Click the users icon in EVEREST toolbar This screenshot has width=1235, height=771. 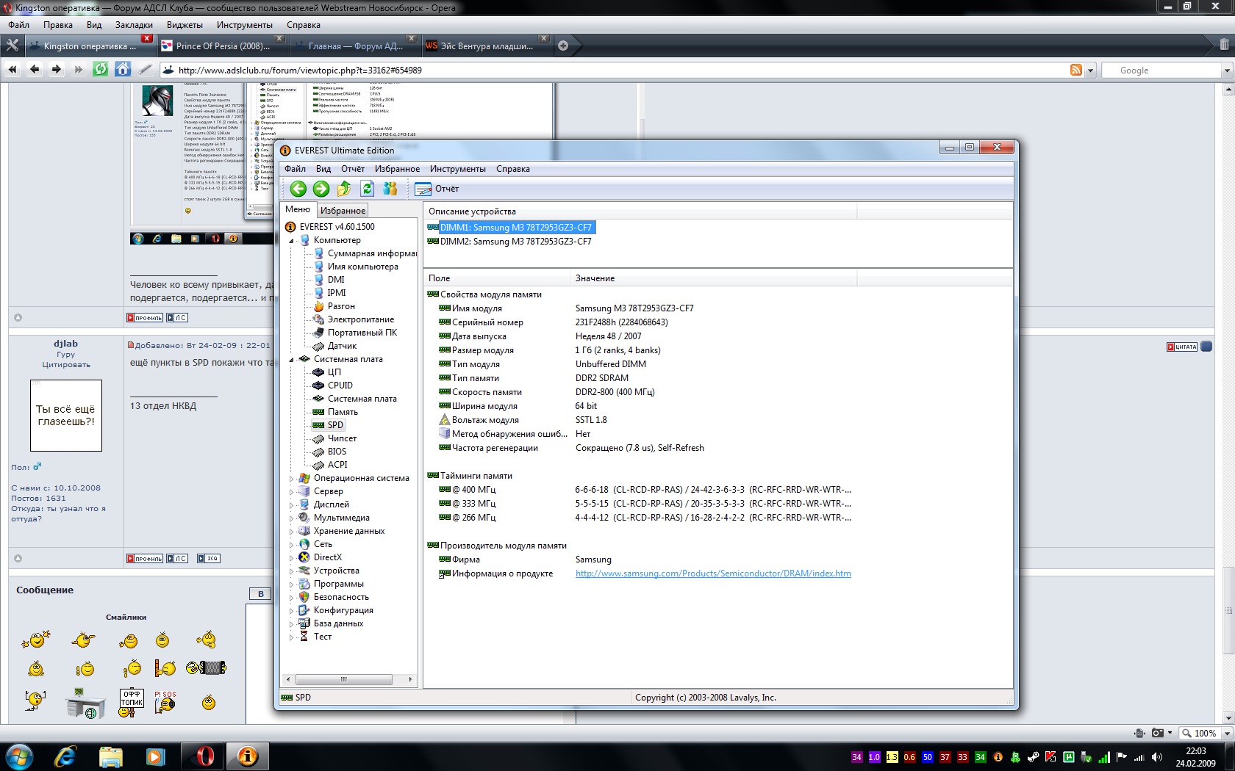390,189
